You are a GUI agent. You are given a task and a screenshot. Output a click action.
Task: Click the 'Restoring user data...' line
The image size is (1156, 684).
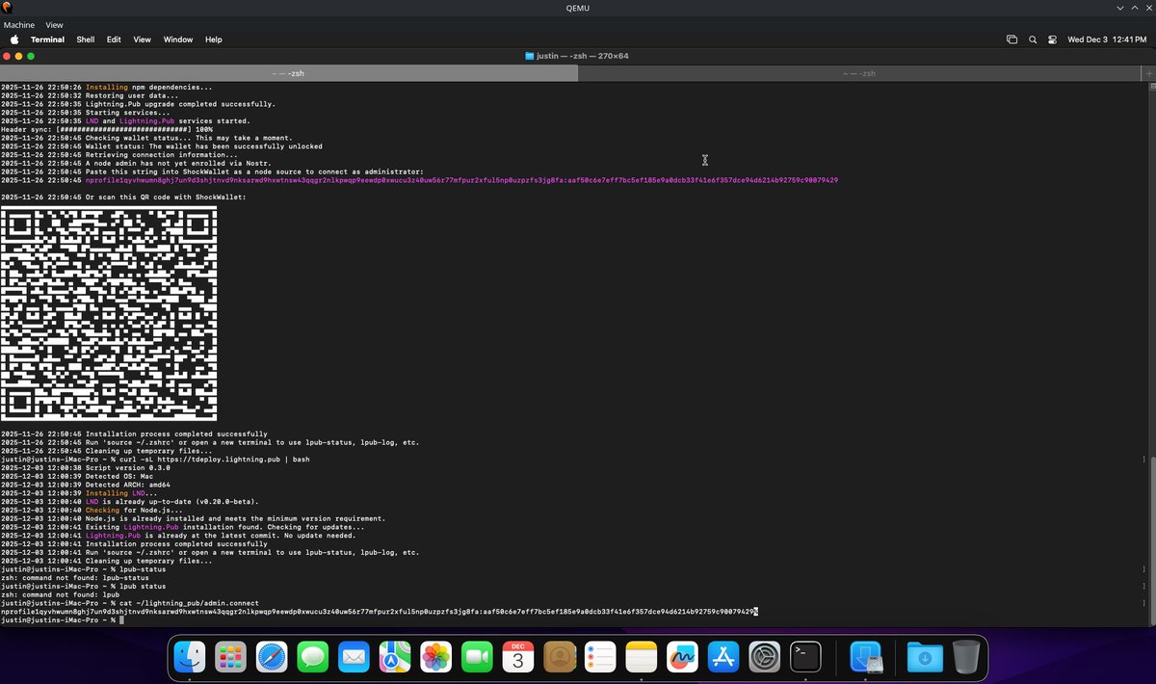coord(91,95)
